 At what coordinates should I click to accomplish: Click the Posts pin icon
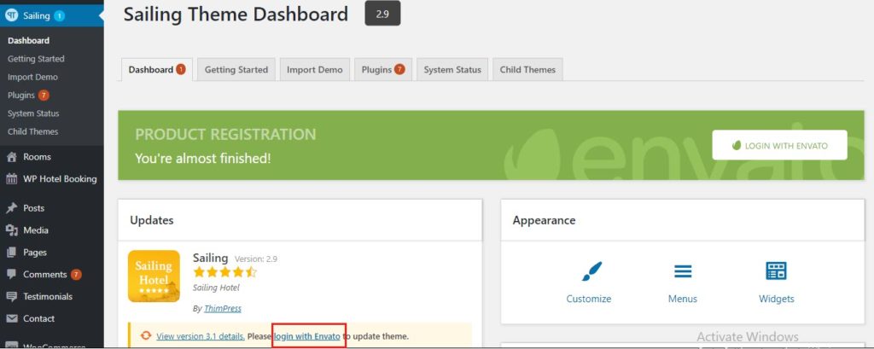[12, 208]
